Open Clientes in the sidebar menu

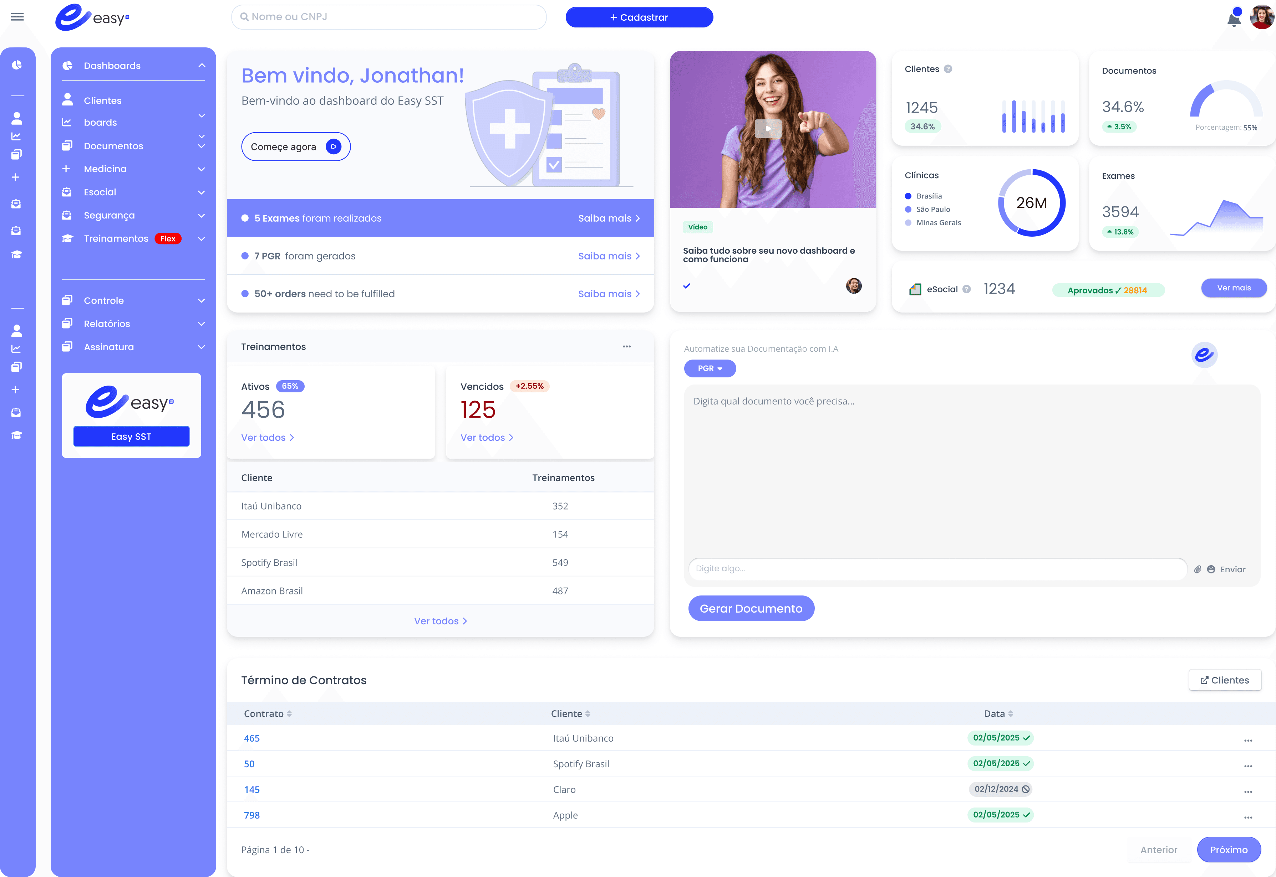coord(103,100)
